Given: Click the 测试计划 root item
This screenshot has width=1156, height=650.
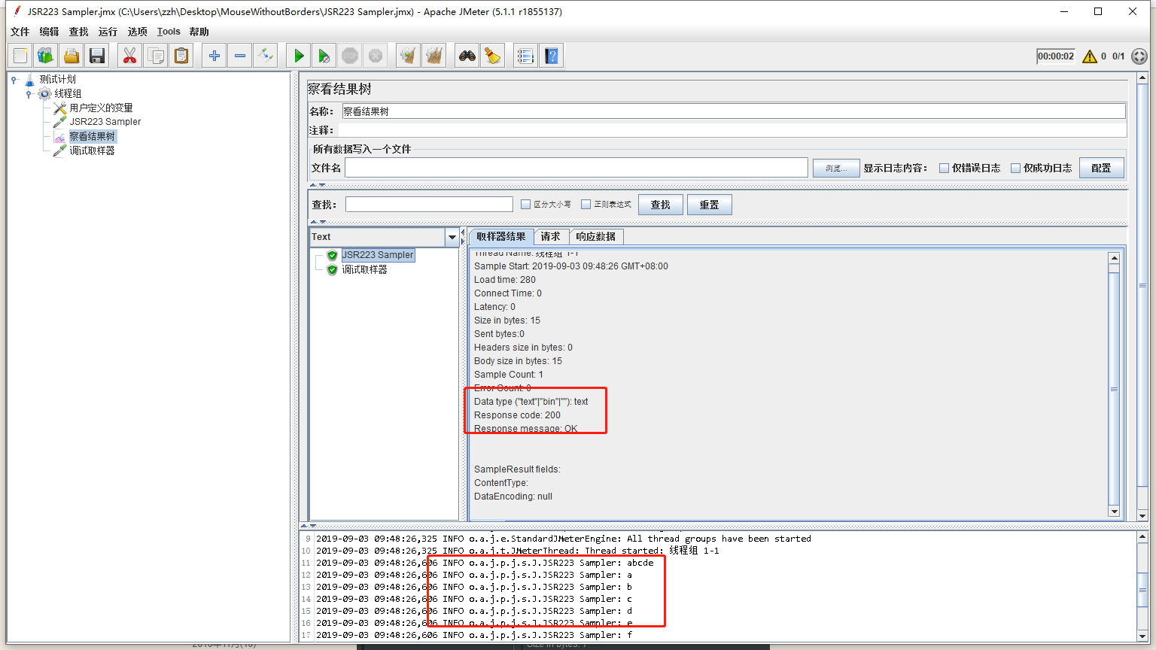Looking at the screenshot, I should tap(57, 79).
